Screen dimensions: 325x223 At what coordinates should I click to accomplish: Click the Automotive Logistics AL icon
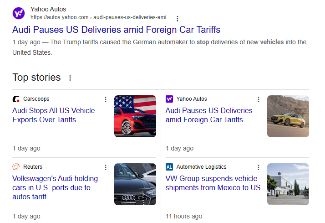pyautogui.click(x=169, y=167)
